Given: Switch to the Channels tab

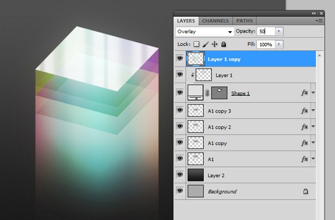Looking at the screenshot, I should 215,21.
